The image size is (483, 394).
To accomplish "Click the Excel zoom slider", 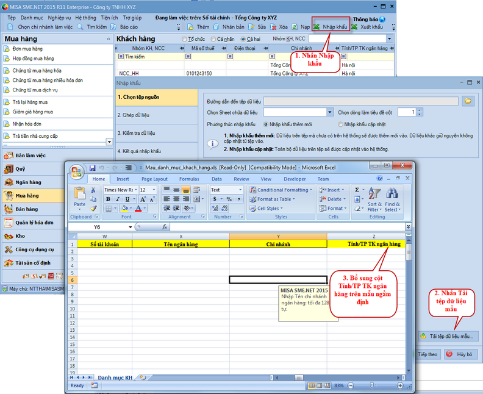I will [372, 385].
